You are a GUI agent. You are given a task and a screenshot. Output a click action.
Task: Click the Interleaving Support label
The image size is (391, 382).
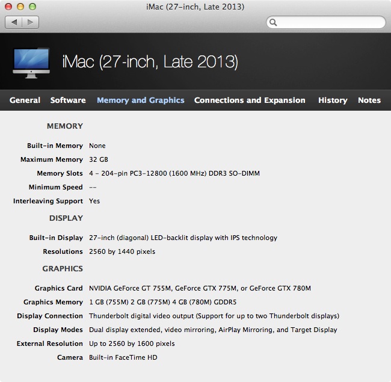click(48, 201)
